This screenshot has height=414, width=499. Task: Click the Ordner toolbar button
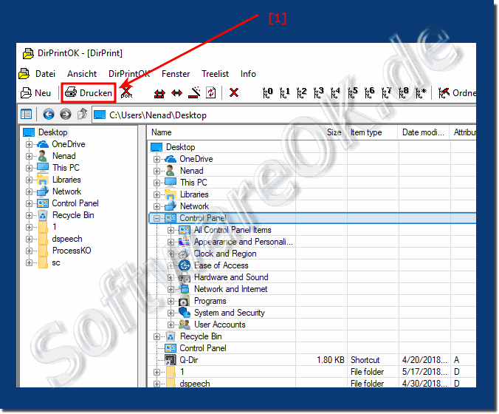[457, 93]
